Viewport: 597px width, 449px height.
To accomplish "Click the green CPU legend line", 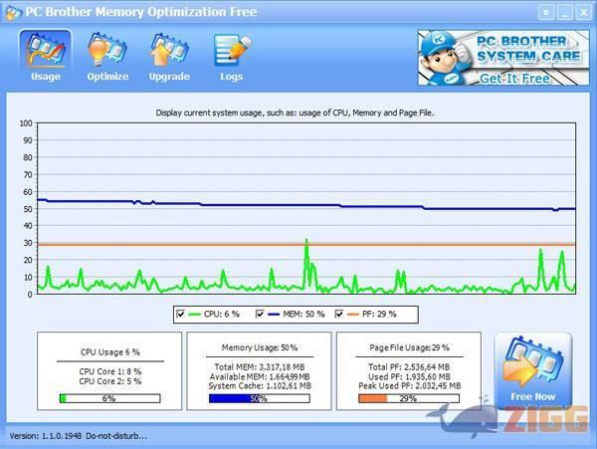I will pyautogui.click(x=195, y=315).
